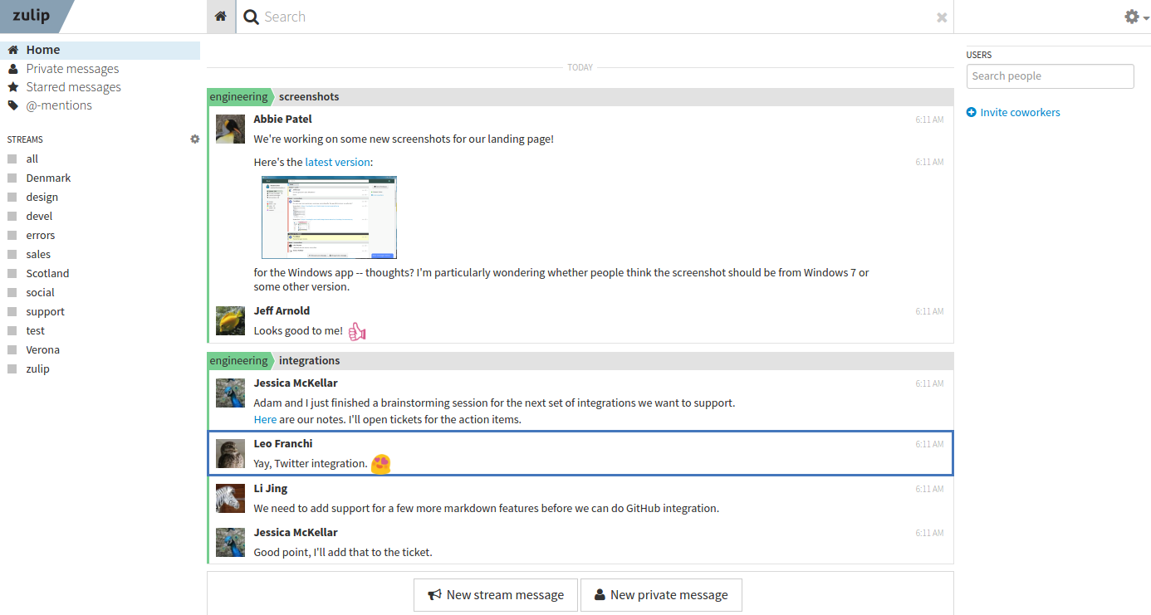This screenshot has width=1151, height=615.
Task: Click Li Jing's zebra avatar
Action: [x=230, y=498]
